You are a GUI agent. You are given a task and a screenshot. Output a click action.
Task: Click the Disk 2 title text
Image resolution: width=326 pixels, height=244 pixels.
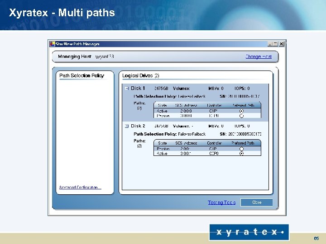coord(138,126)
